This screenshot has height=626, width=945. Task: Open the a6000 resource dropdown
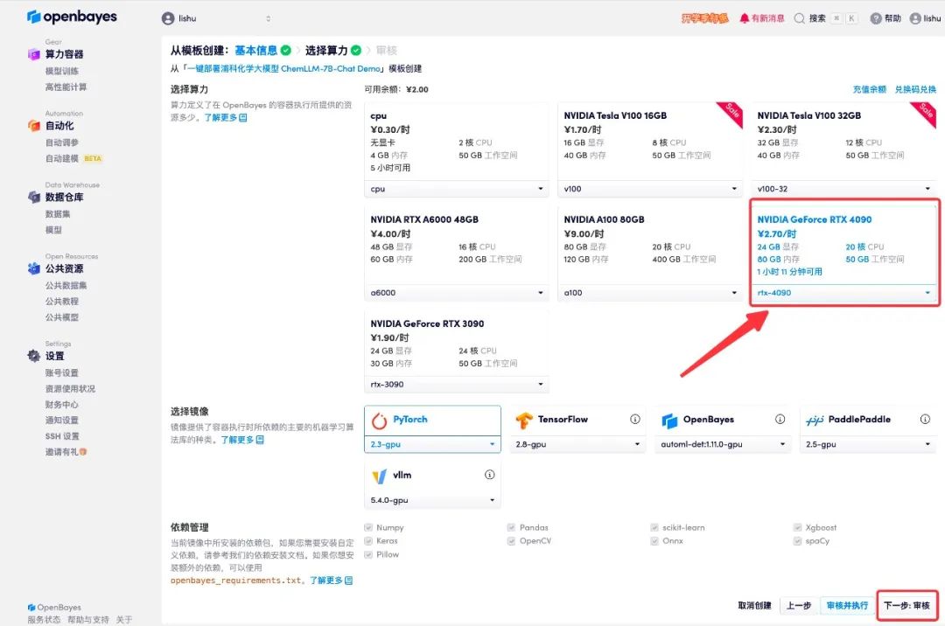tap(457, 293)
